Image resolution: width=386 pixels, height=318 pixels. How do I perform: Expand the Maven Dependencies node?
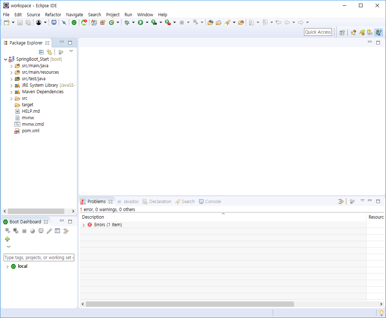click(x=11, y=92)
